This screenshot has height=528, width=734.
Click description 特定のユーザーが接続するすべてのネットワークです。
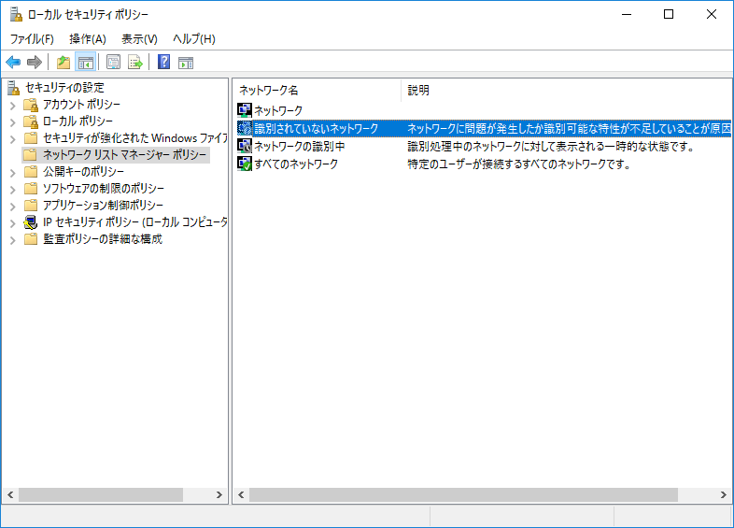click(x=519, y=164)
